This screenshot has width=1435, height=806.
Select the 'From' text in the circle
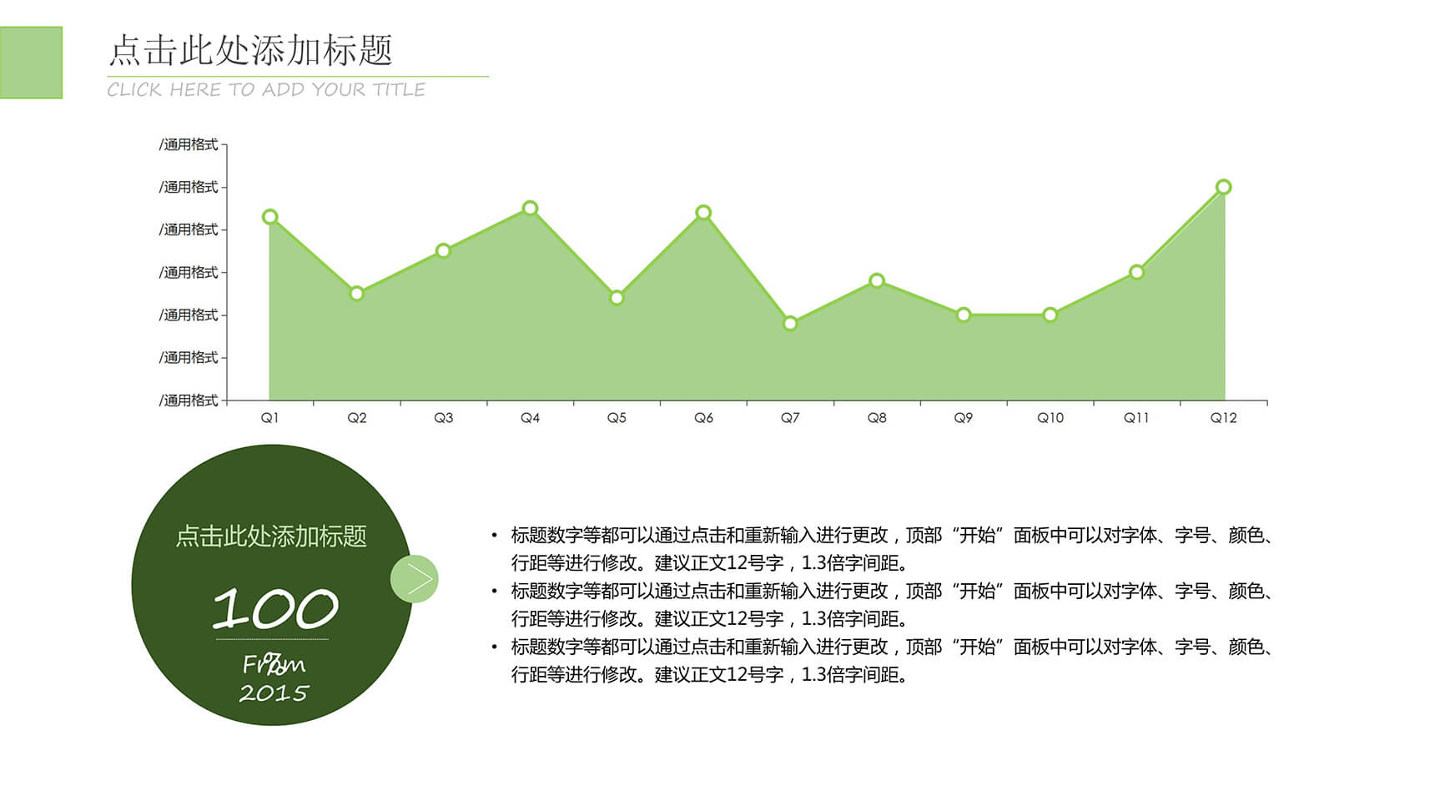[x=274, y=664]
